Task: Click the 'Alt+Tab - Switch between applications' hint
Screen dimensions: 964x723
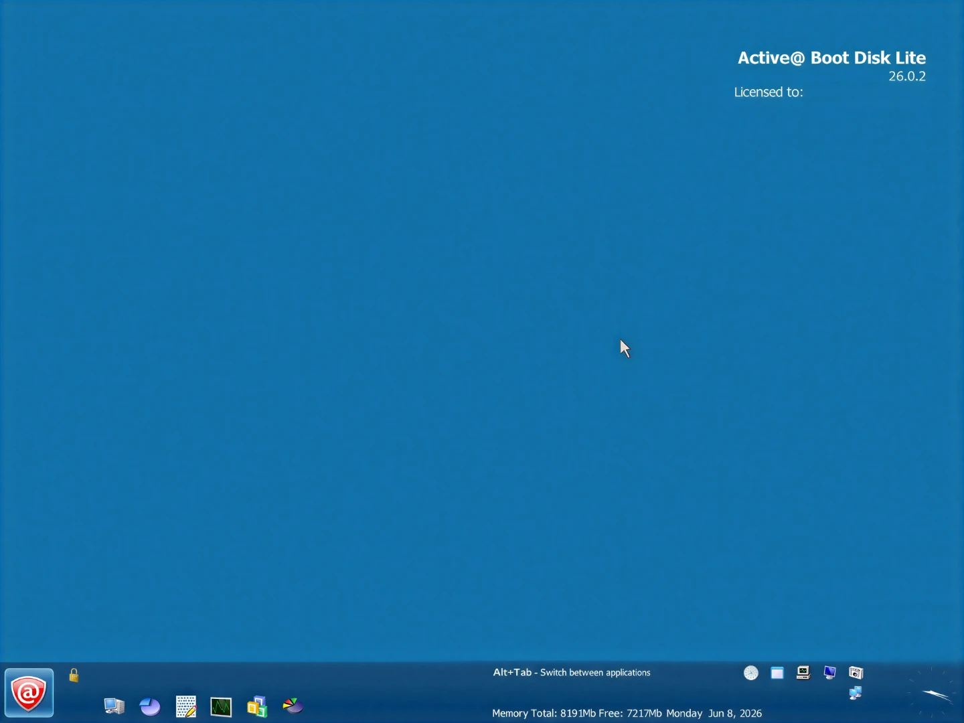Action: (572, 673)
